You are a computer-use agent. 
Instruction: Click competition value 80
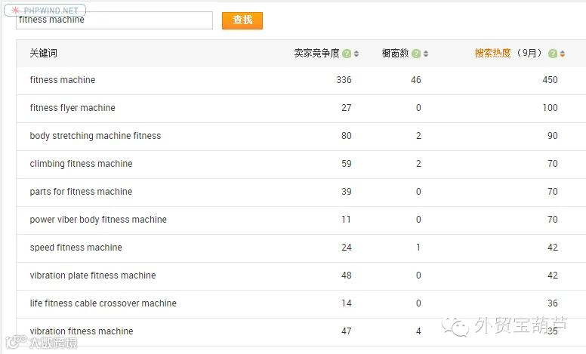coord(347,136)
